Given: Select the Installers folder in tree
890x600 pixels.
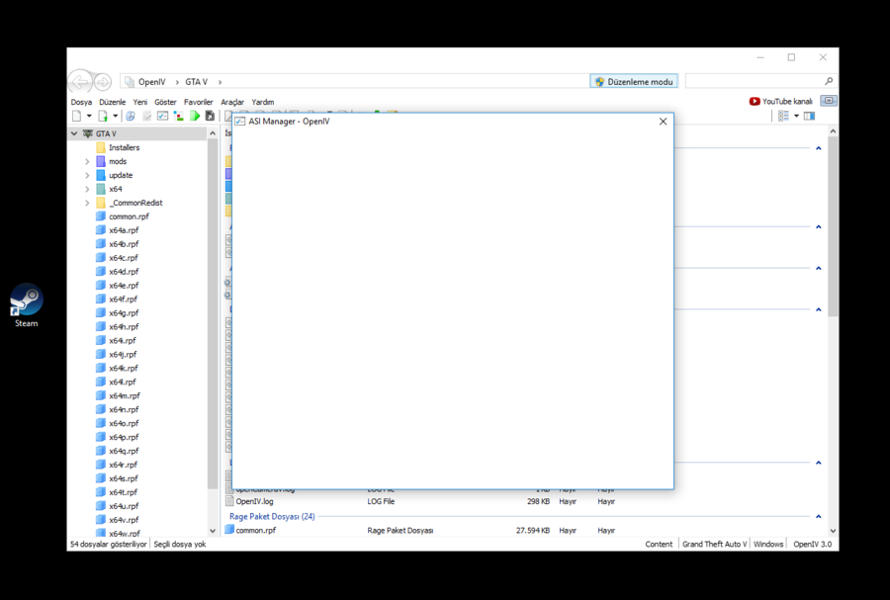Looking at the screenshot, I should tap(118, 147).
